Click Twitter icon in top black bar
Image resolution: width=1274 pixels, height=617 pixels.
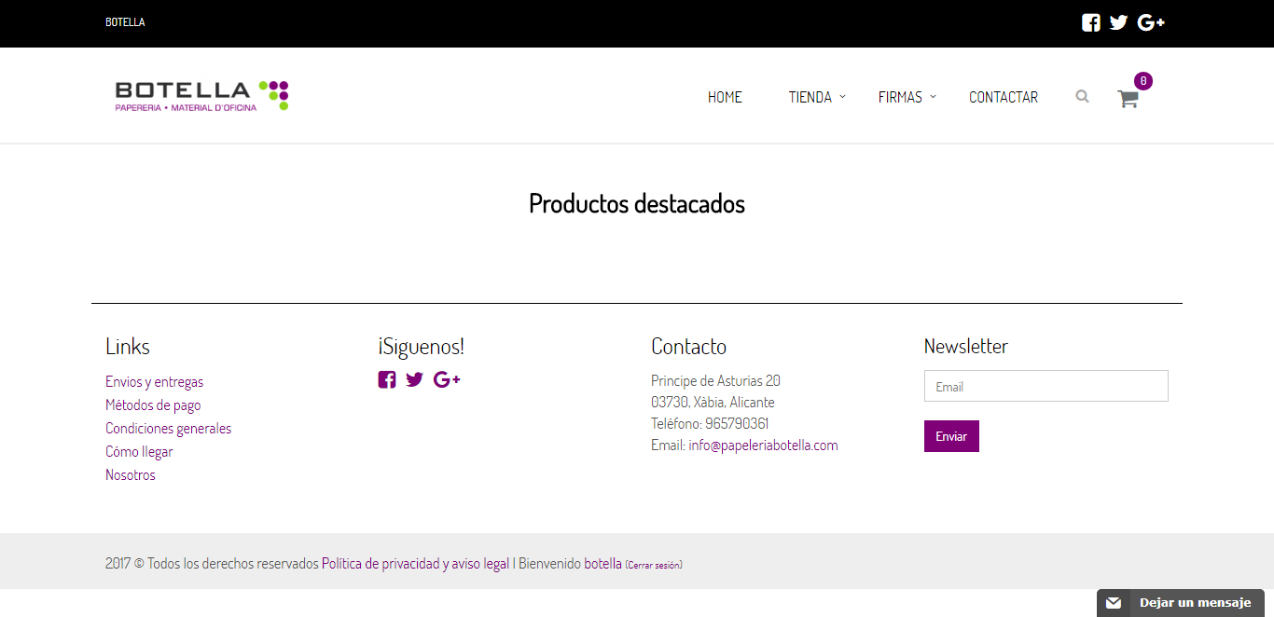tap(1118, 23)
